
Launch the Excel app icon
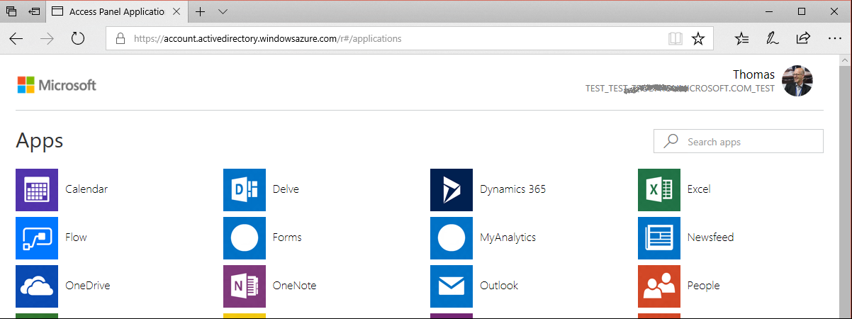[x=659, y=189]
